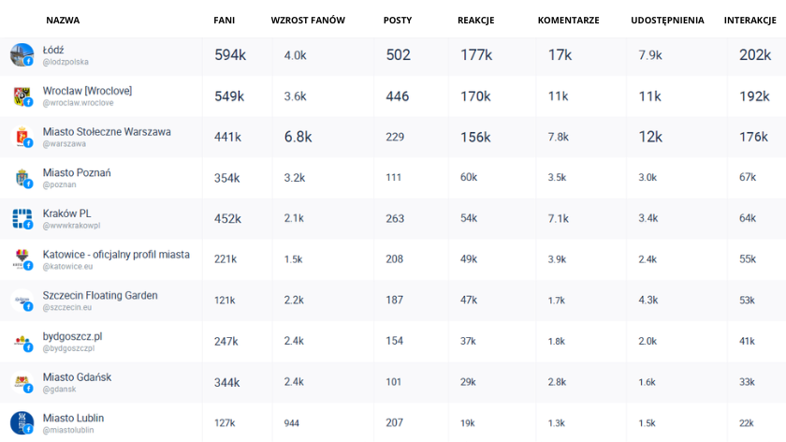Open the Miasto Gdańsk avatar icon
The image size is (786, 442).
(22, 382)
